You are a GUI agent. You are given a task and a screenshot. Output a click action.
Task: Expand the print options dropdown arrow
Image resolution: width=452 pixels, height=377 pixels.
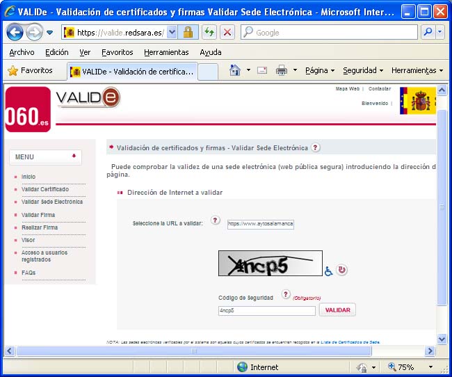click(295, 70)
